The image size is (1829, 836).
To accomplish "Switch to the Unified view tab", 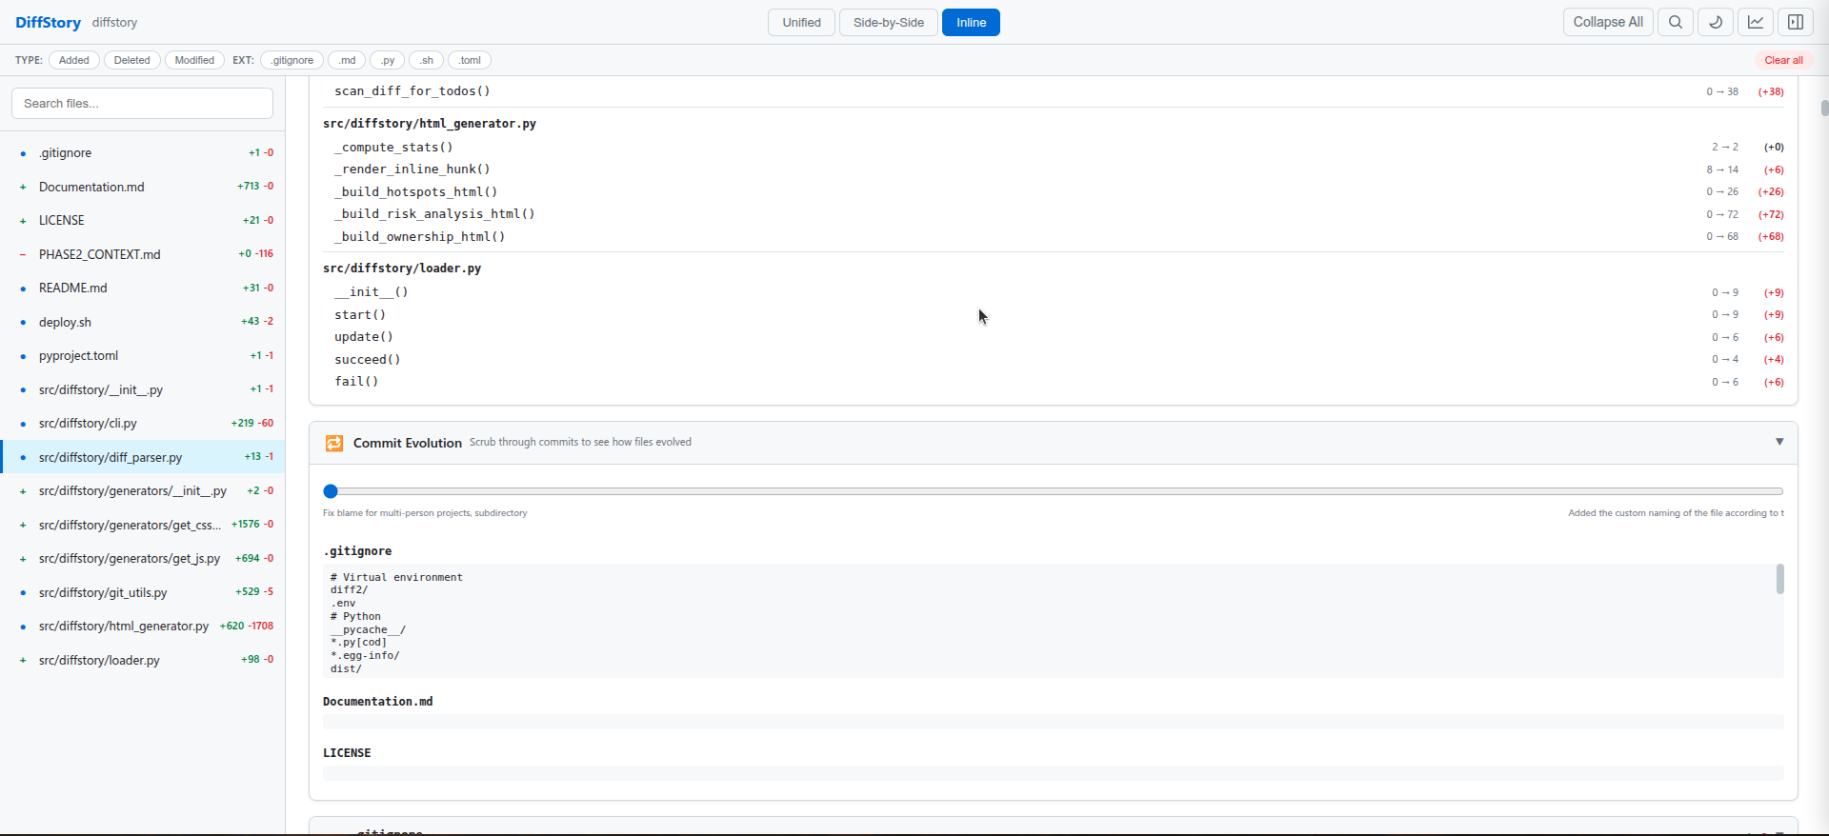I will point(801,22).
